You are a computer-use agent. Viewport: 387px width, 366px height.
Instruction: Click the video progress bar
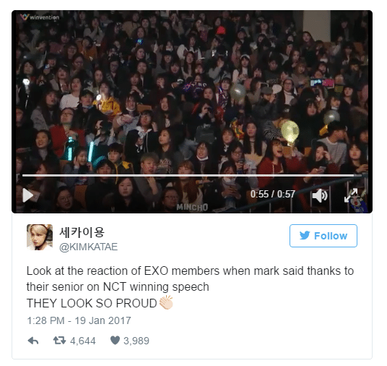pos(192,175)
